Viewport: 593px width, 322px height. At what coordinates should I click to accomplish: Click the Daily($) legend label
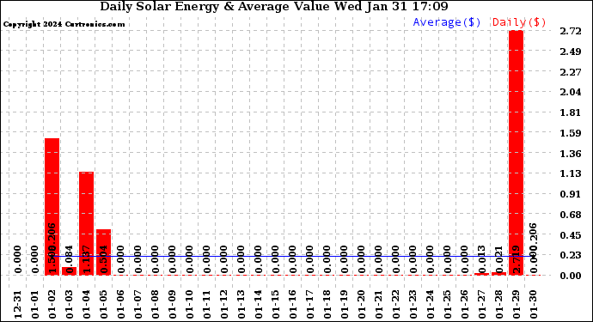click(519, 22)
